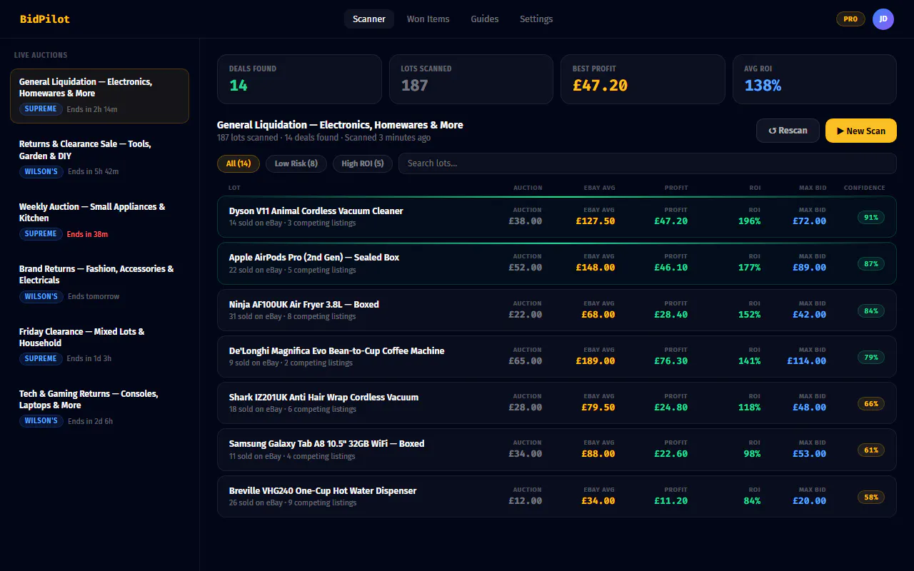
Task: Open the Dyson V11 Animal Cordless Vacuum lot
Action: tap(557, 216)
